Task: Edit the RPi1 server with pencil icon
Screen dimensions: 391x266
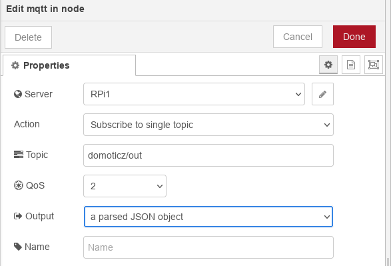Action: (322, 94)
